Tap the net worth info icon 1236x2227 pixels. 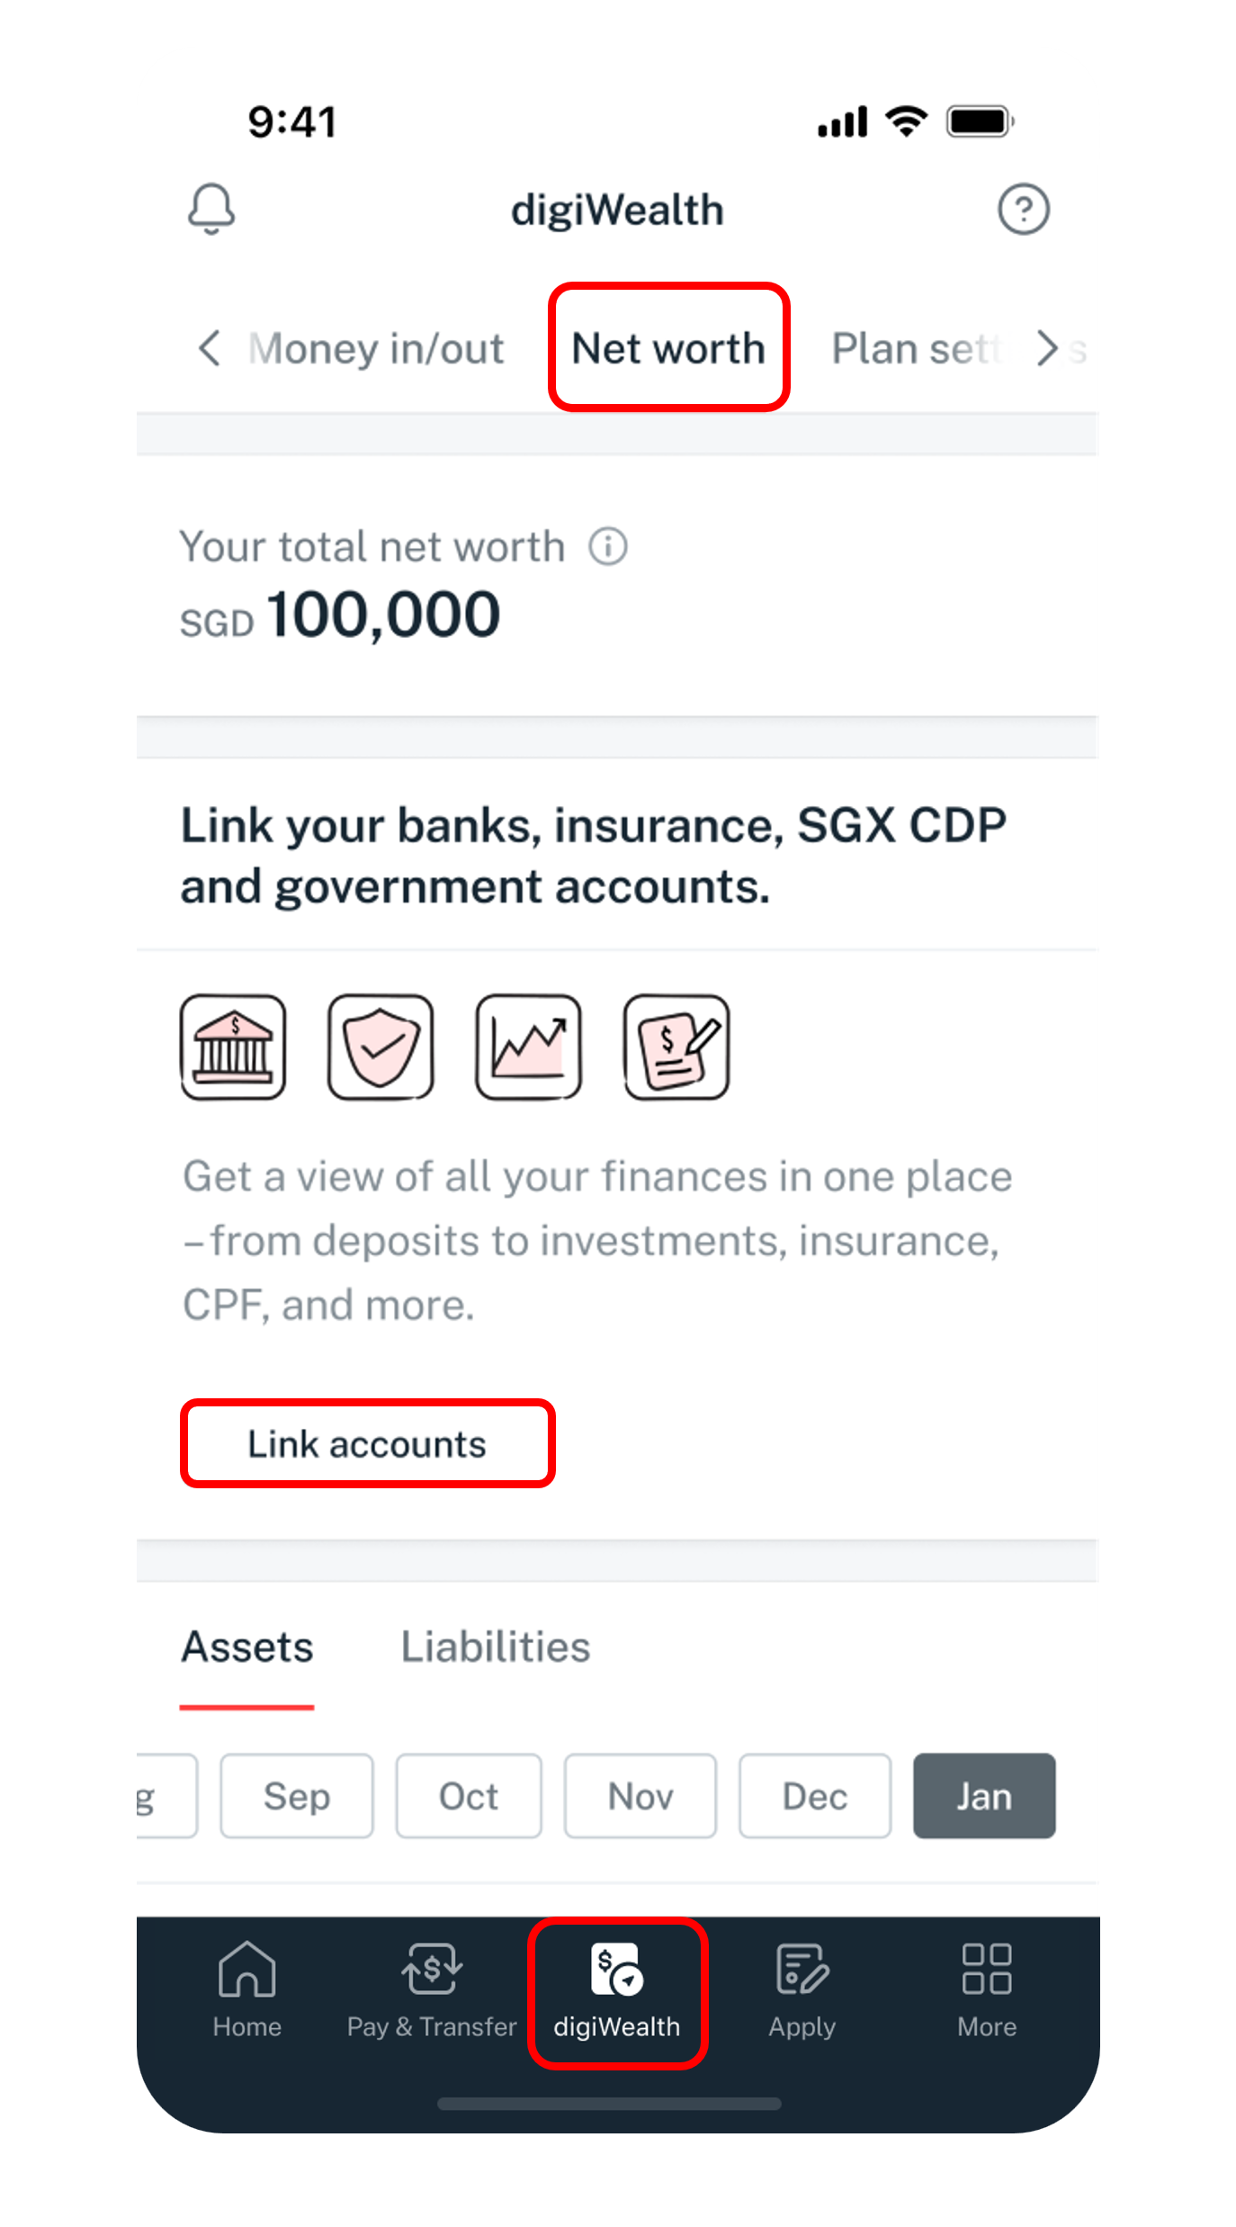tap(608, 545)
